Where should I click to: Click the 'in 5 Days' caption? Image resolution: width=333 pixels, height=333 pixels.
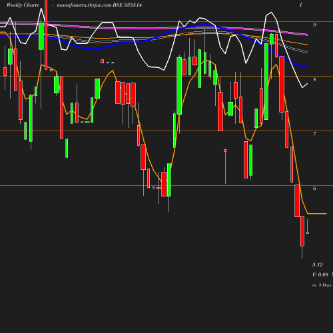click(322, 285)
